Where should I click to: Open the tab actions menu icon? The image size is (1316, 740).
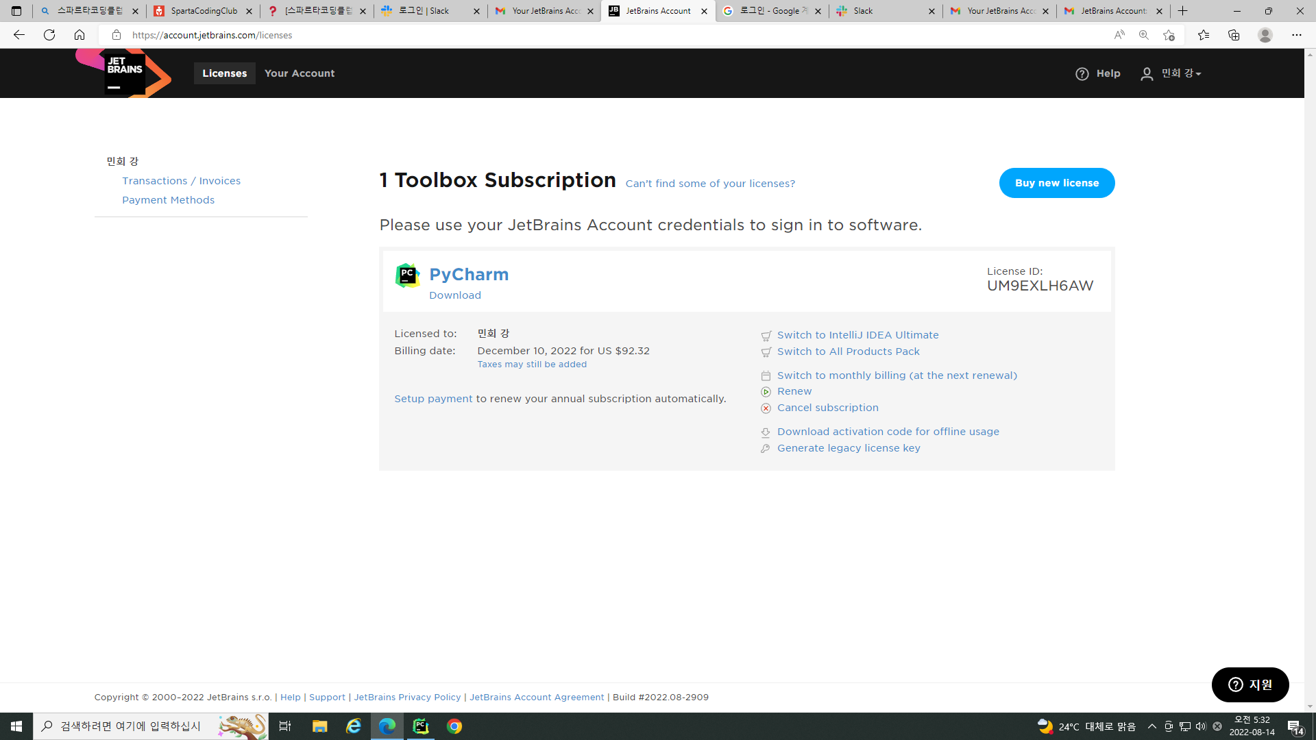[16, 11]
